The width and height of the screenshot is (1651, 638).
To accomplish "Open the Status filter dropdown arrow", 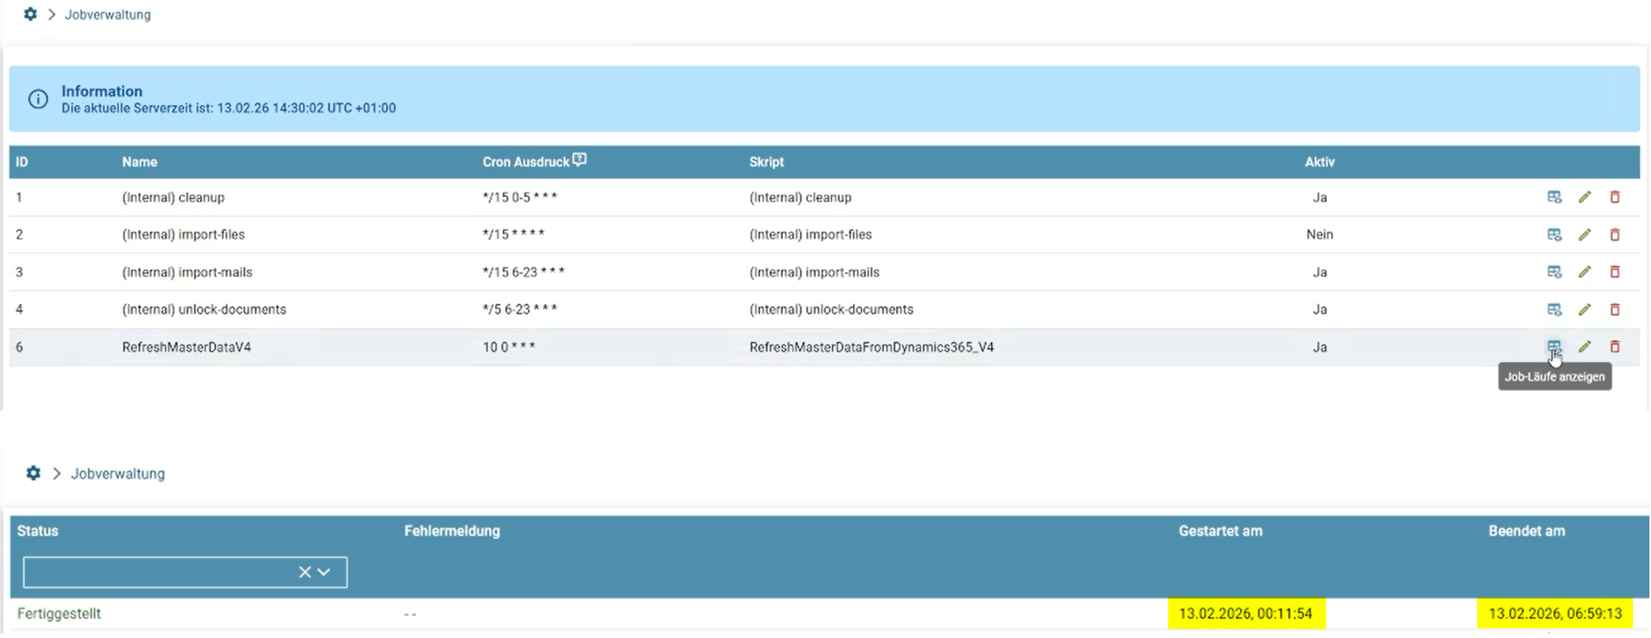I will [x=324, y=572].
